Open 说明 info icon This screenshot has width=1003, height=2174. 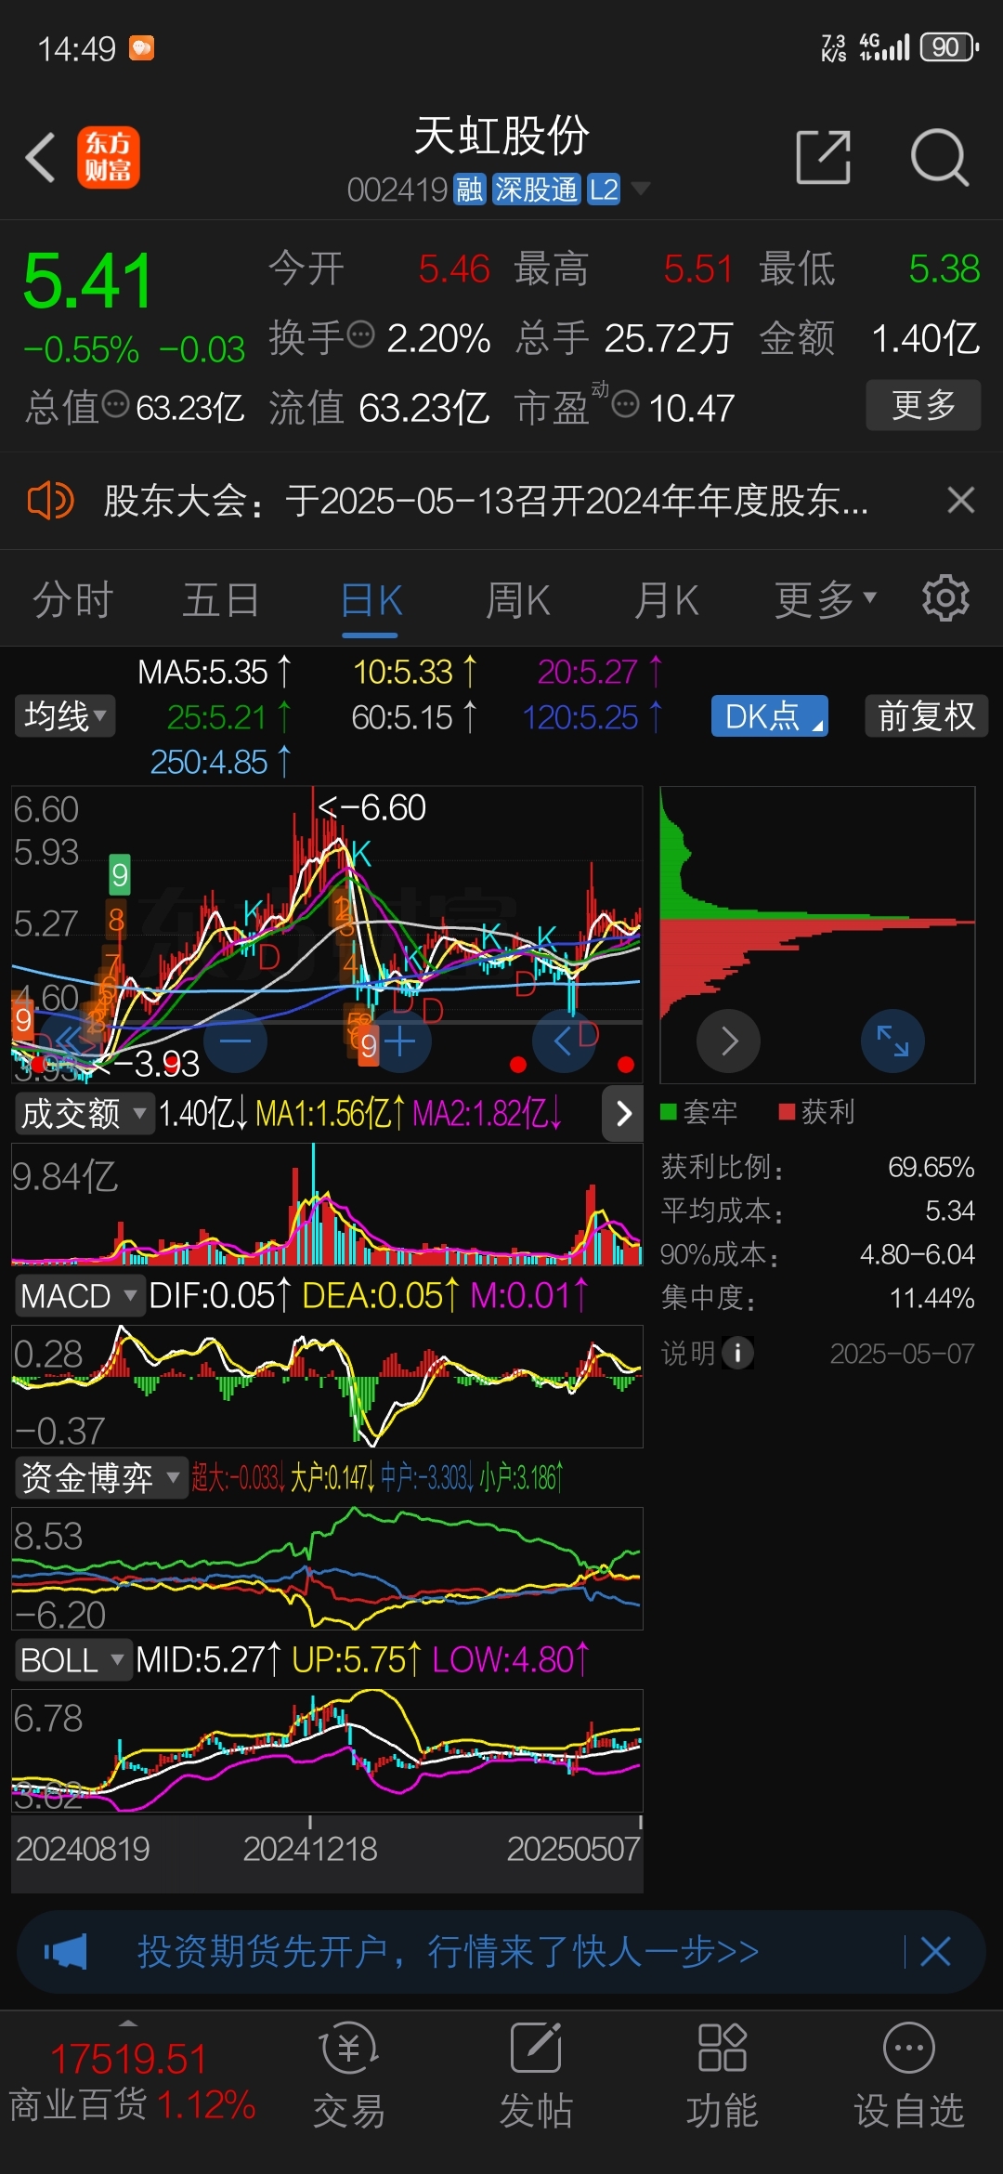pos(738,1353)
